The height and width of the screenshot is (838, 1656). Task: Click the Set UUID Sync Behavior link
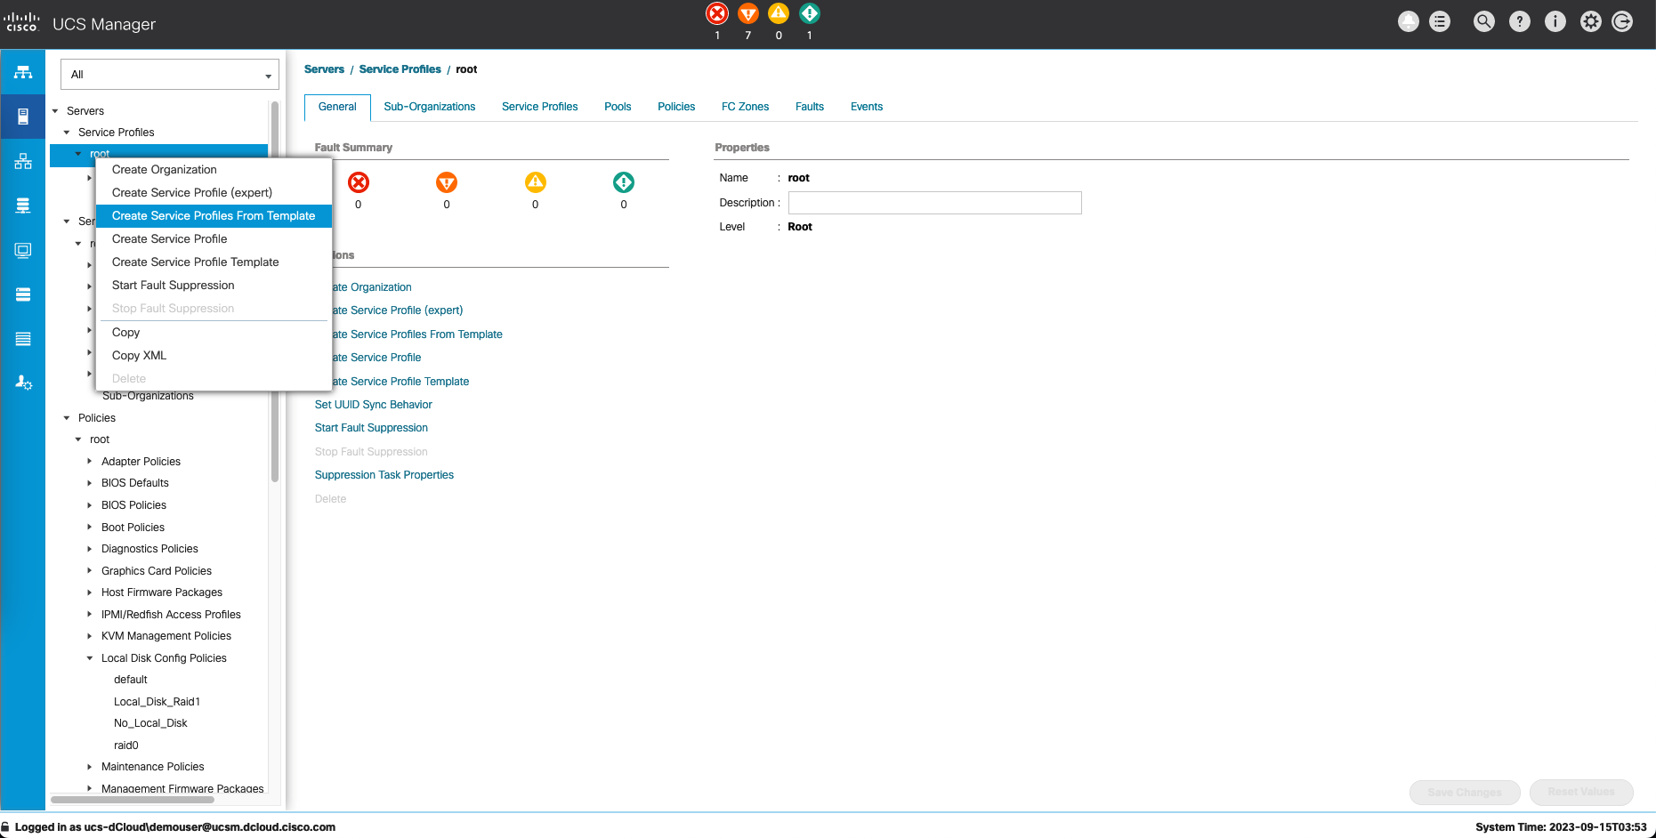(373, 405)
